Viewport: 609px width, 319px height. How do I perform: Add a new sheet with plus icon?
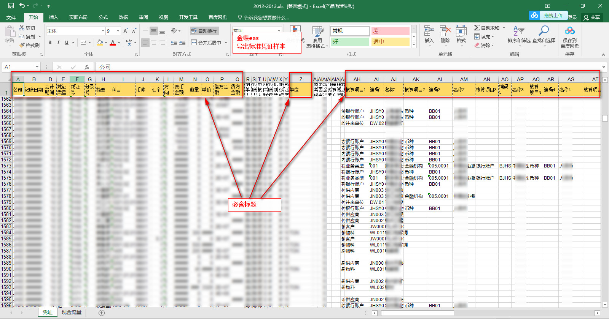point(102,313)
